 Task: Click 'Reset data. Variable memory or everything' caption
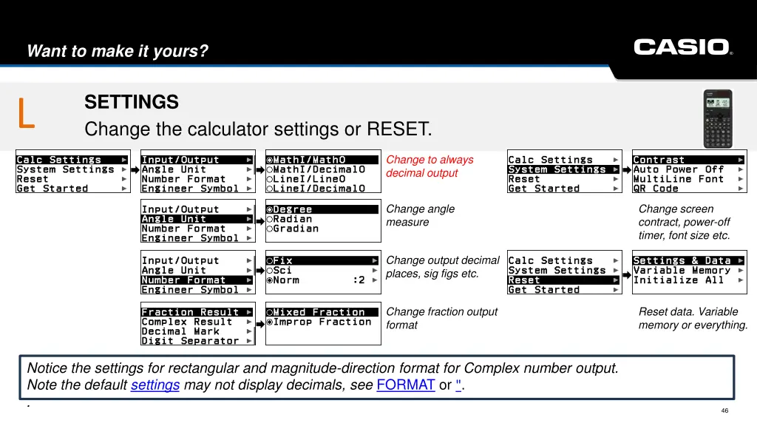click(x=693, y=318)
